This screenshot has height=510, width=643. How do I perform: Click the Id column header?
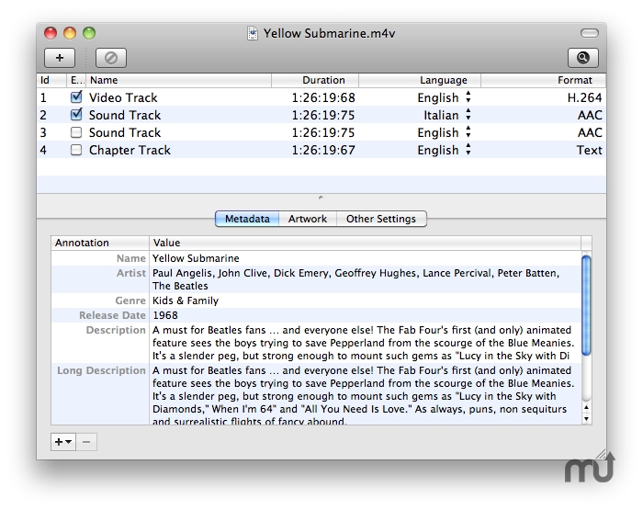[51, 80]
